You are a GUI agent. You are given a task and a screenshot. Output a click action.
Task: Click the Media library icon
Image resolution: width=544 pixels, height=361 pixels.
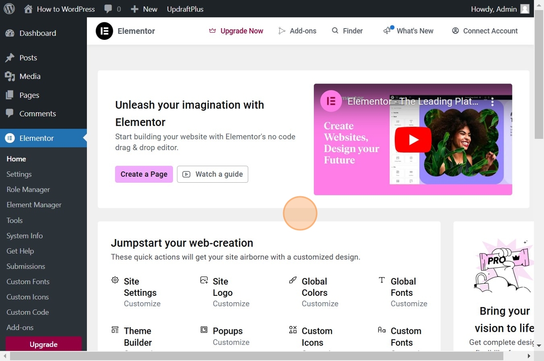pyautogui.click(x=10, y=76)
